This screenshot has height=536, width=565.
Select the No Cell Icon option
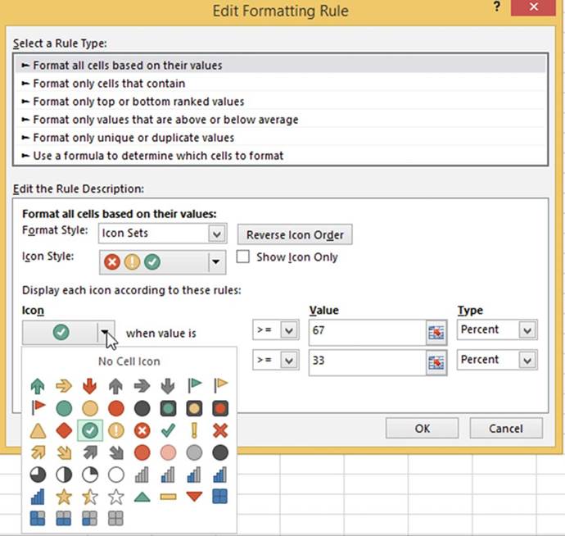(x=129, y=361)
